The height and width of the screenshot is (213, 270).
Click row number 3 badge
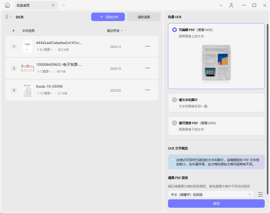[14, 90]
